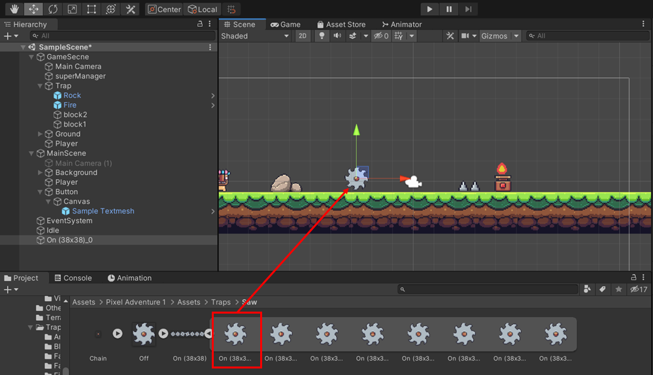Viewport: 653px width, 375px height.
Task: Collapse the Trap object
Action: 40,86
